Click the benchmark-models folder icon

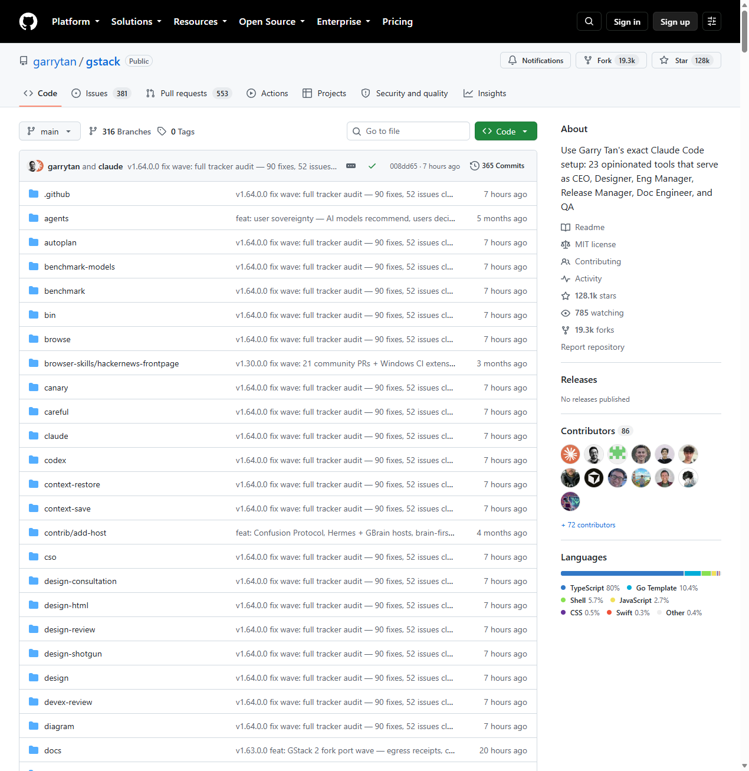point(34,267)
